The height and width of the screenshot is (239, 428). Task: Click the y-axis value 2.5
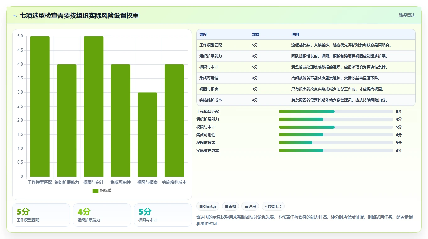[x=20, y=106]
